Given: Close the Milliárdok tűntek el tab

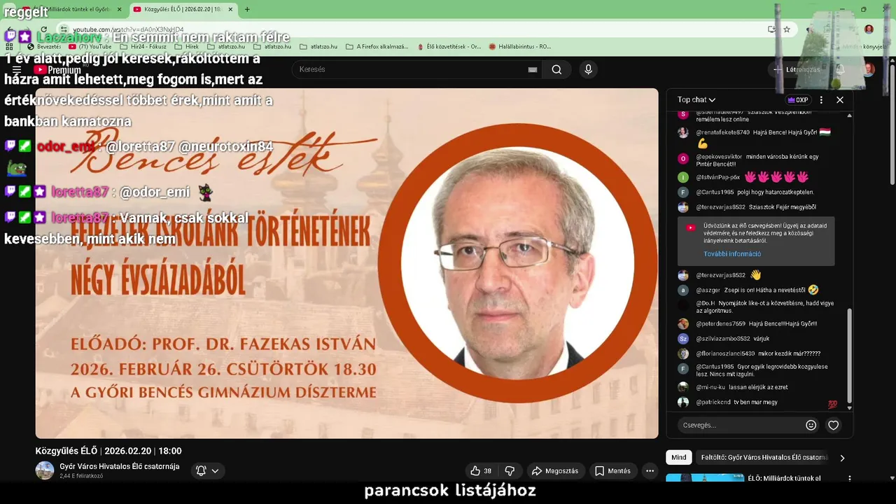Looking at the screenshot, I should 120,9.
